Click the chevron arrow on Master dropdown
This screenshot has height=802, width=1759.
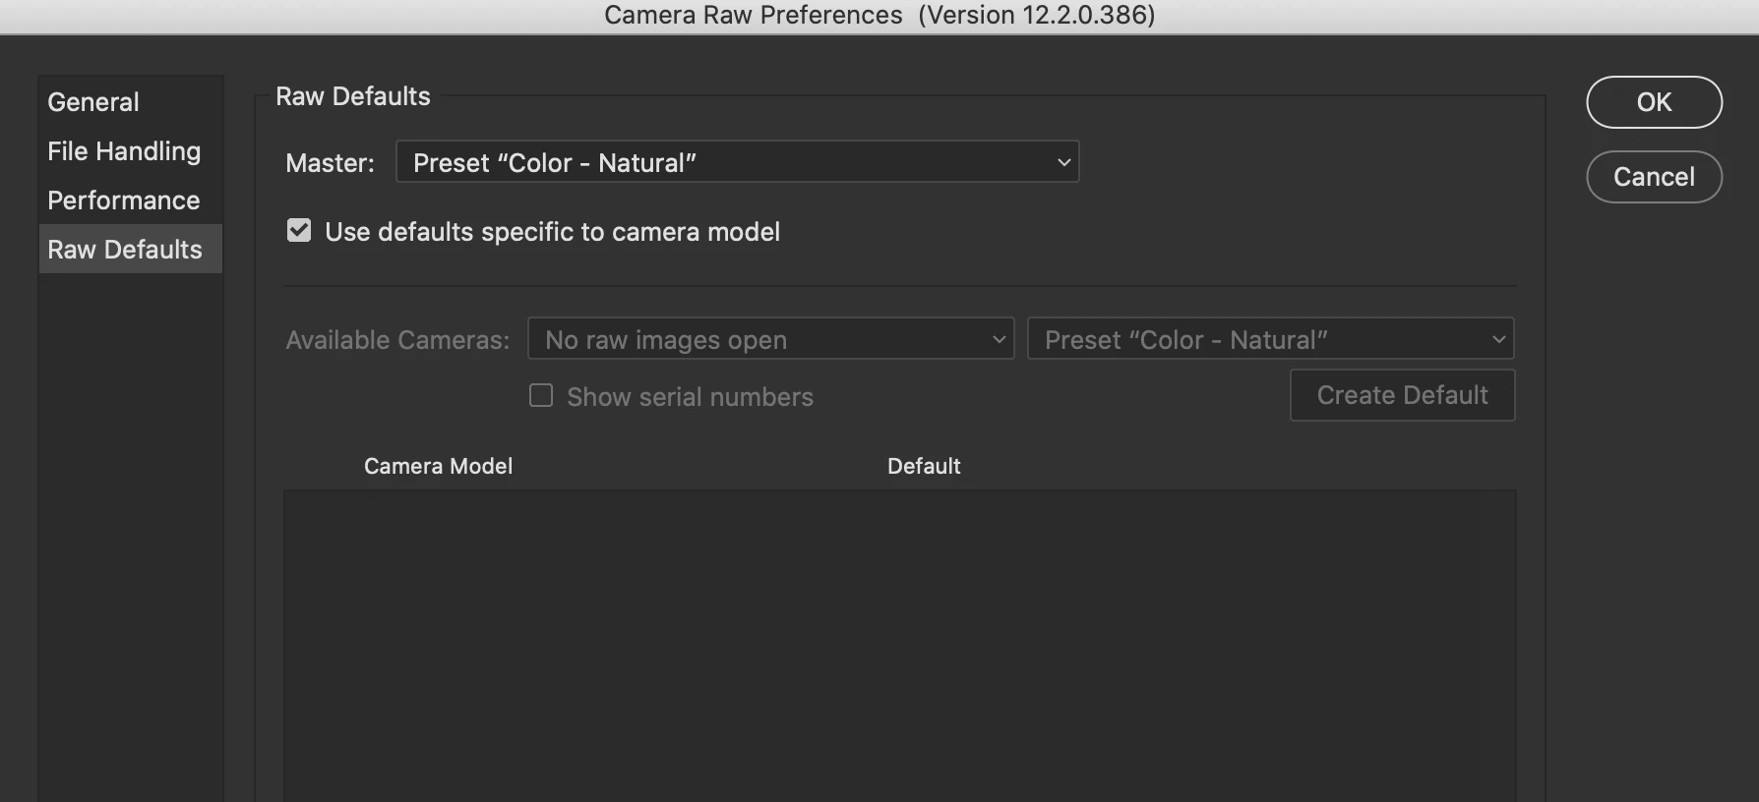tap(1063, 162)
